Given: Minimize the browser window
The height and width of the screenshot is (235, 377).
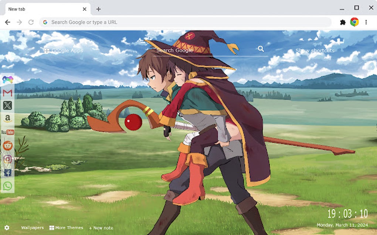Looking at the screenshot, I should [342, 9].
